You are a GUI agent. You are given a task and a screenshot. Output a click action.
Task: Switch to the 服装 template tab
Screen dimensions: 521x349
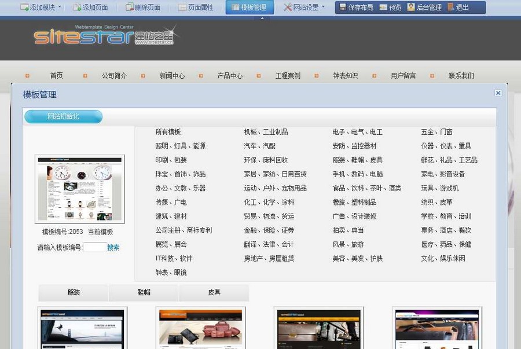(x=73, y=293)
